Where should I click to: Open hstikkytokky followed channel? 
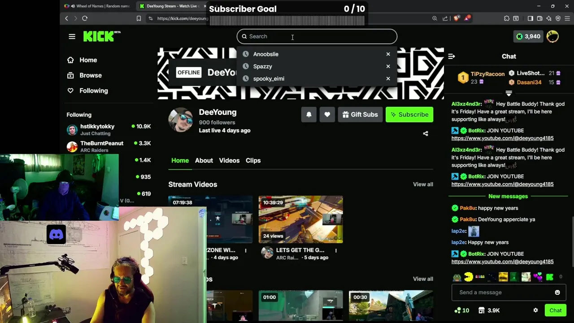(x=109, y=130)
